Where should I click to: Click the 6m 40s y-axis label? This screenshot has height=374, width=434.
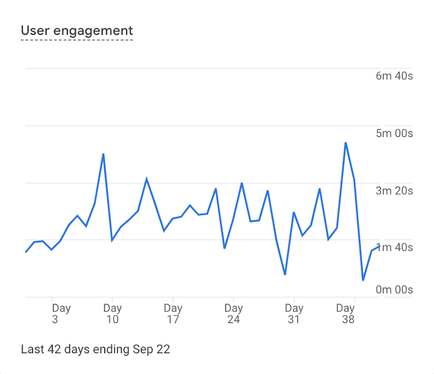(394, 76)
